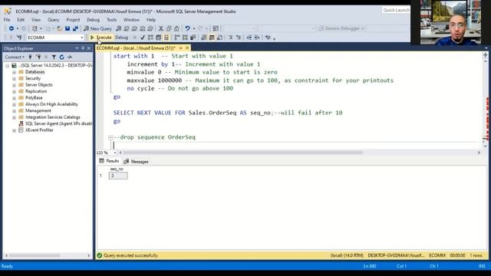Screen dimensions: 491x276
Task: Click Increase Indent icon
Action: (x=257, y=38)
